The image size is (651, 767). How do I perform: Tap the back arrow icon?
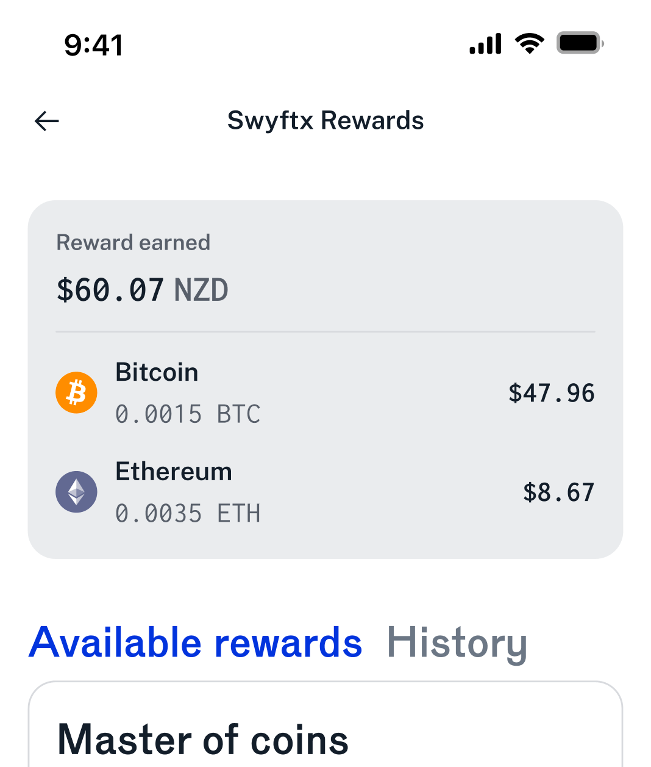click(x=46, y=121)
